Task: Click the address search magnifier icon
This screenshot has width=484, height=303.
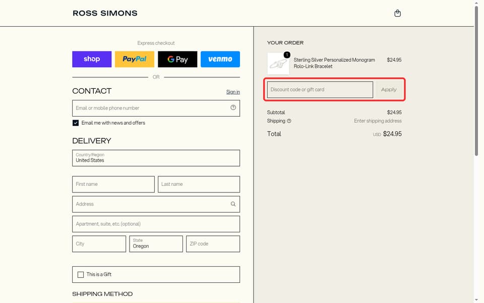Action: point(233,204)
